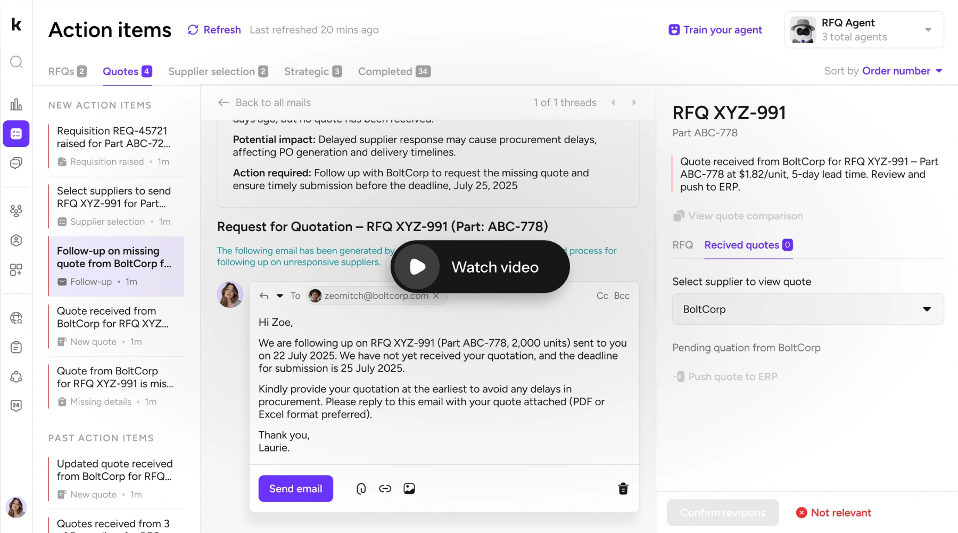958x533 pixels.
Task: Click the Refresh icon button
Action: pos(193,30)
